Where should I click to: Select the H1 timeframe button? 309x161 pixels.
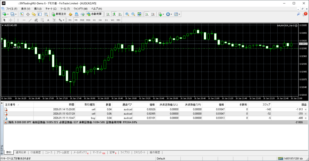[94, 20]
